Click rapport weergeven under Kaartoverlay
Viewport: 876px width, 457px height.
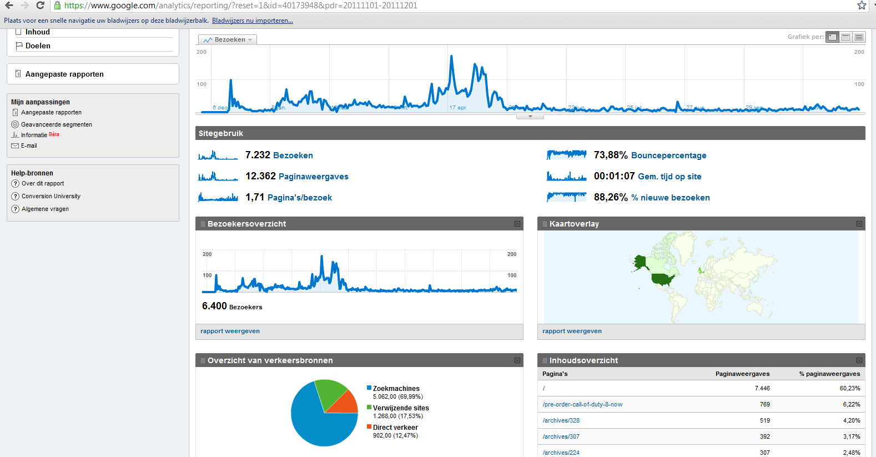click(x=572, y=331)
